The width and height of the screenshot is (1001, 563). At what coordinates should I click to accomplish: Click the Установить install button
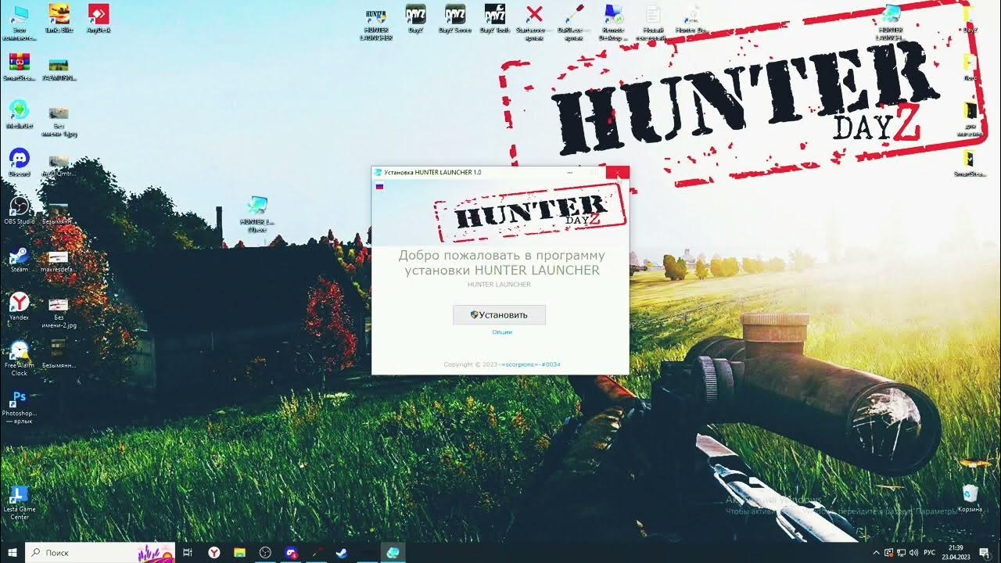499,315
